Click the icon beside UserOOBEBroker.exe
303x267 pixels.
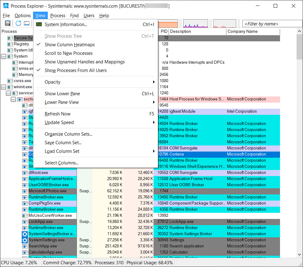[x=25, y=185]
